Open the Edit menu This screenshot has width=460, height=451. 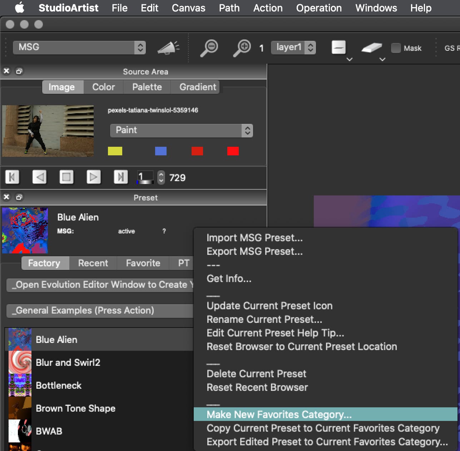tap(149, 8)
